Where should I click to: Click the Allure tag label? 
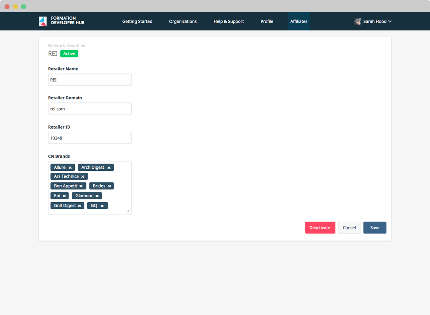click(x=60, y=167)
